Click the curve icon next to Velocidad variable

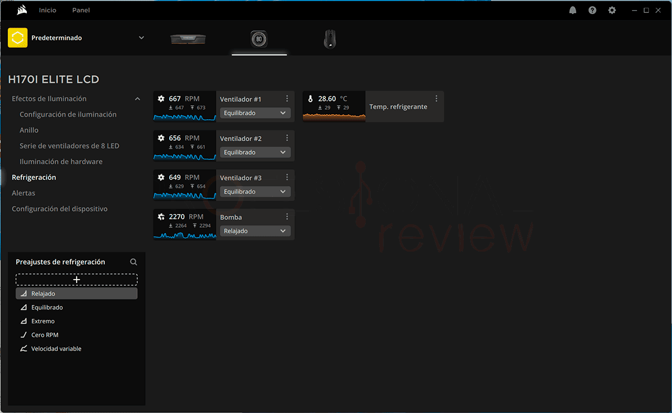coord(24,349)
